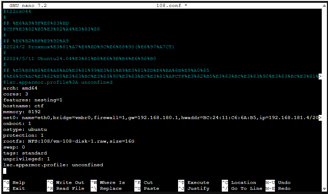Click the scrollbar up arrow
Viewport: 328px width, 194px height.
tap(324, 6)
